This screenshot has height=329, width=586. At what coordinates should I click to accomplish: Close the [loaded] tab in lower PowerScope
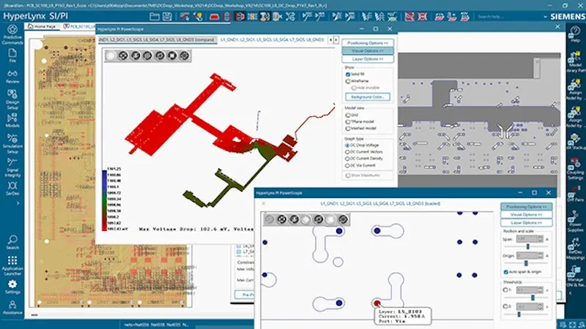[x=264, y=204]
